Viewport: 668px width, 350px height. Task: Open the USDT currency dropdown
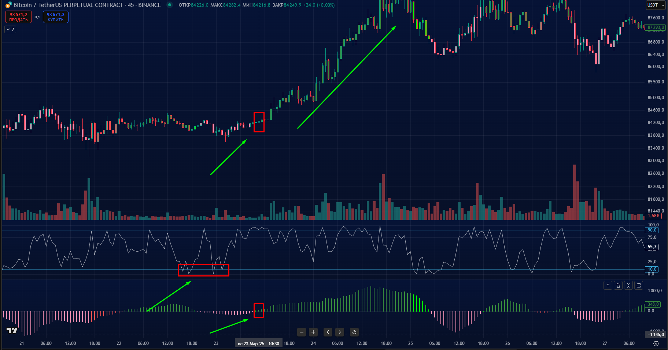click(x=656, y=5)
